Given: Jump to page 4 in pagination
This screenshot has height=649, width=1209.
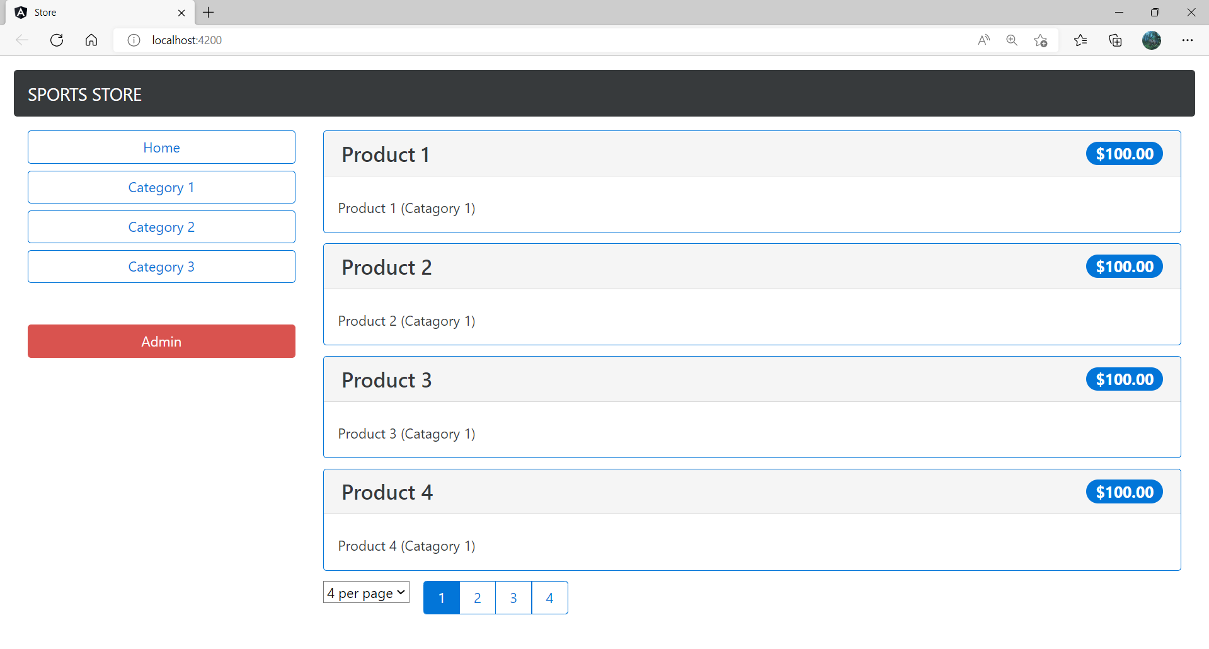Looking at the screenshot, I should [549, 598].
